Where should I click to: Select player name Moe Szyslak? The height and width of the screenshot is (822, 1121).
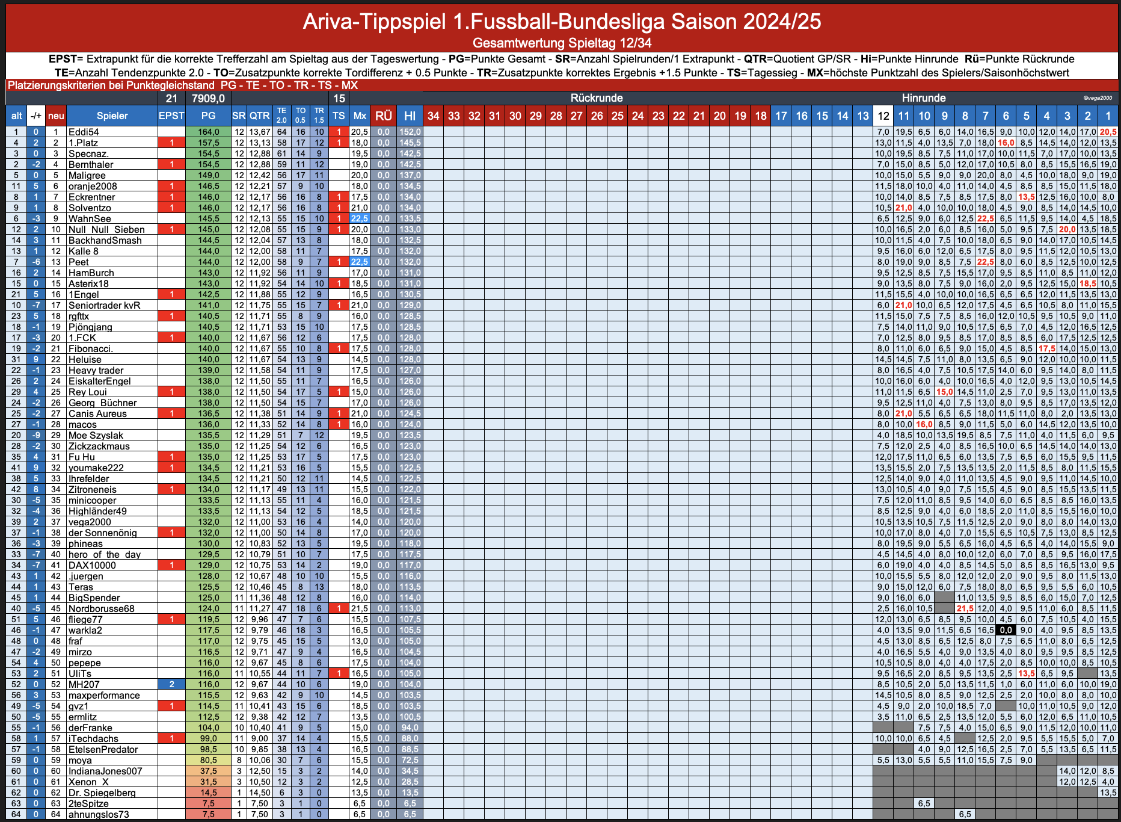tap(96, 435)
